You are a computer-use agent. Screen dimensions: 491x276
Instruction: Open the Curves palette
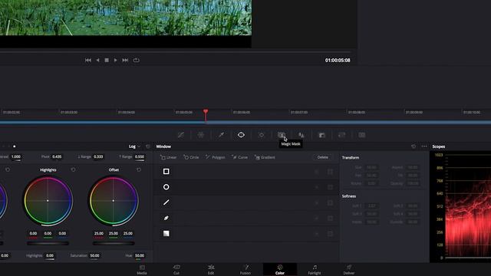click(x=181, y=135)
